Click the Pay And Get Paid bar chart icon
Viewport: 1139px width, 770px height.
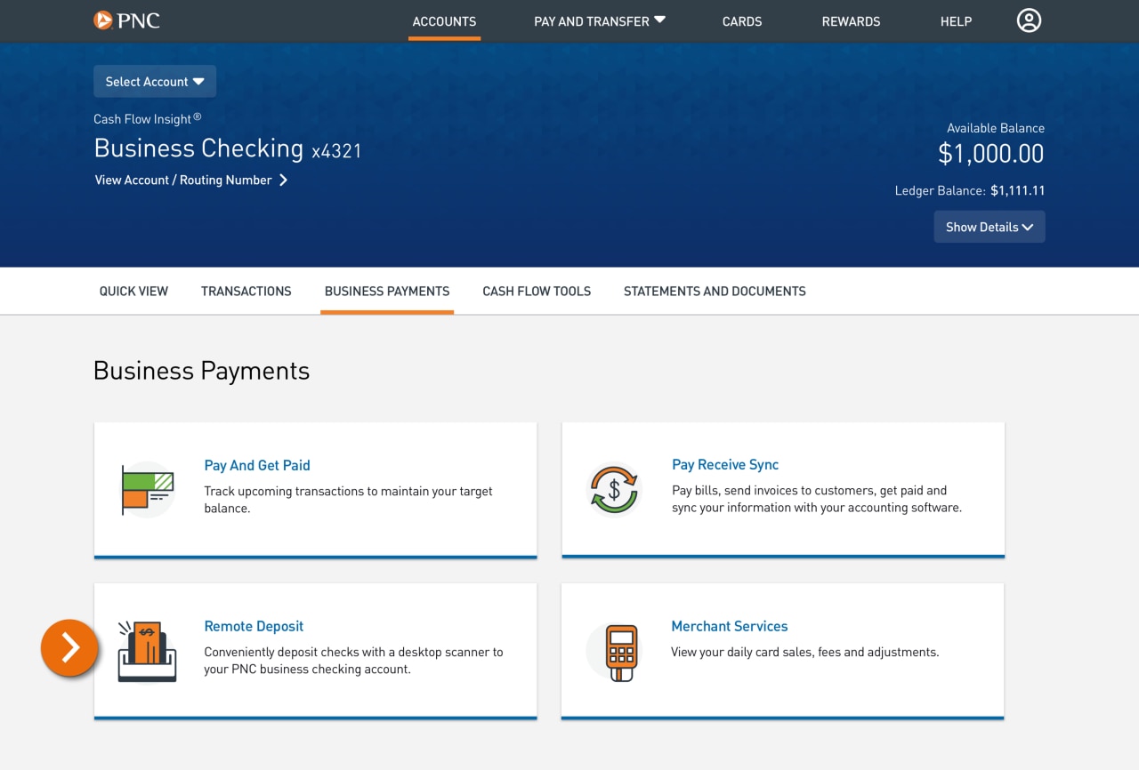pos(145,488)
